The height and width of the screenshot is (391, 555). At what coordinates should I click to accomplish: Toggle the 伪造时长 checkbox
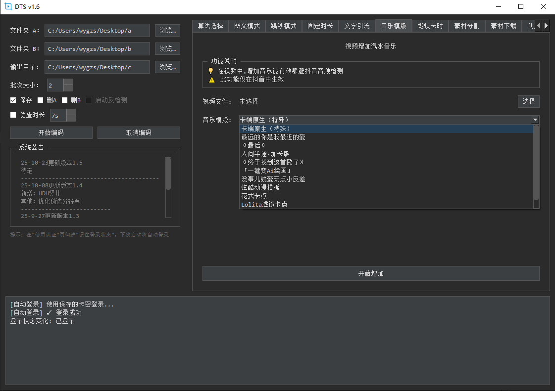[13, 115]
